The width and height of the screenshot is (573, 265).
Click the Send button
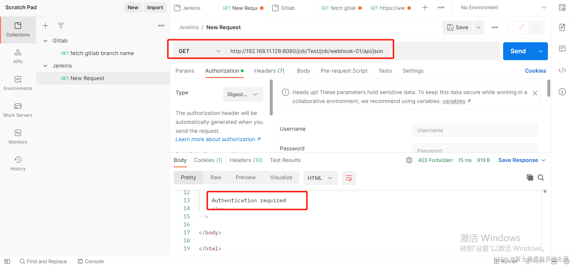click(518, 51)
